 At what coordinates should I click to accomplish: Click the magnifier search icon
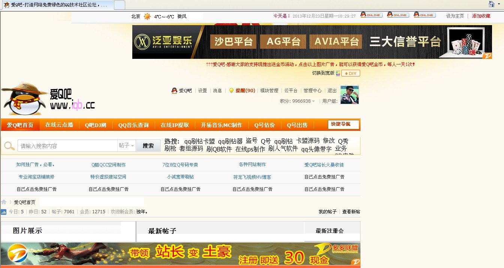[9, 146]
